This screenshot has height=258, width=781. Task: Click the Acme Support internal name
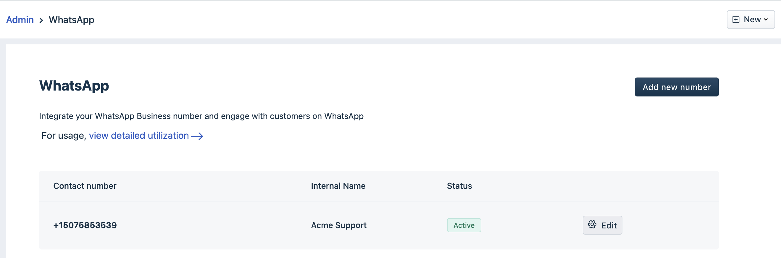coord(339,225)
